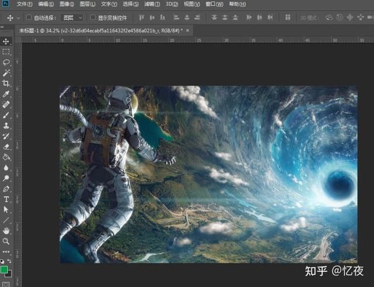Click the Photoshop Ps logo icon
374x287 pixels.
click(5, 4)
